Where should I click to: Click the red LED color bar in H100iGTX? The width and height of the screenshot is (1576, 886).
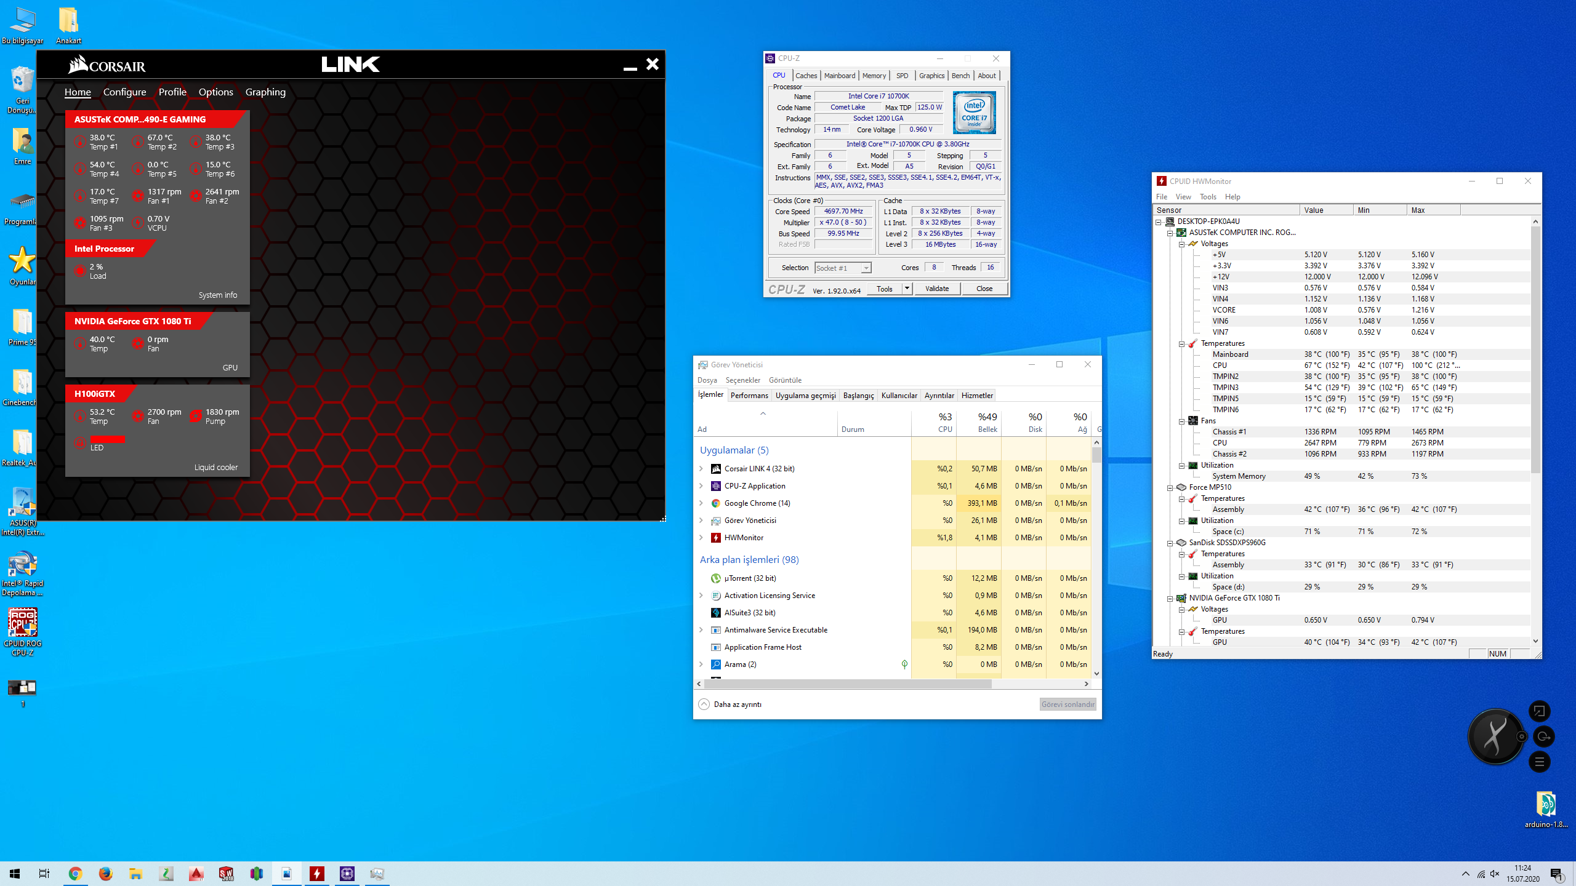click(x=108, y=439)
